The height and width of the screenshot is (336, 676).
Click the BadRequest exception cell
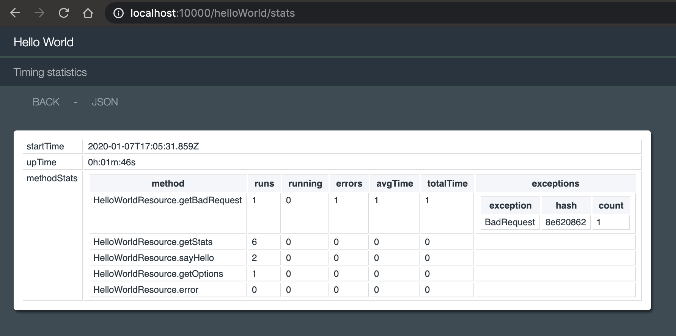click(509, 222)
